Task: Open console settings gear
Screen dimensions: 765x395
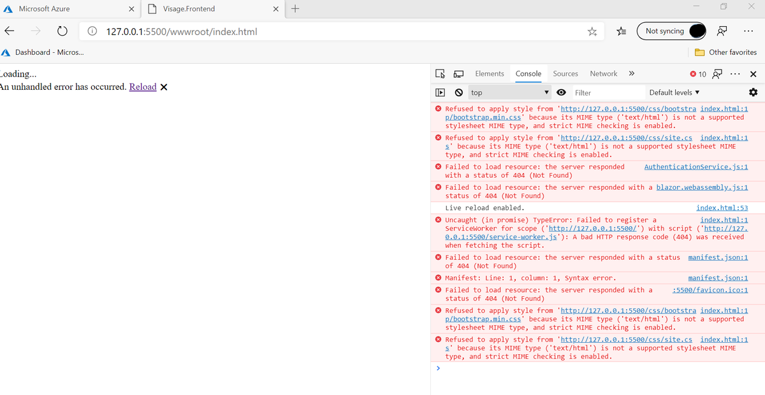Action: pos(753,92)
